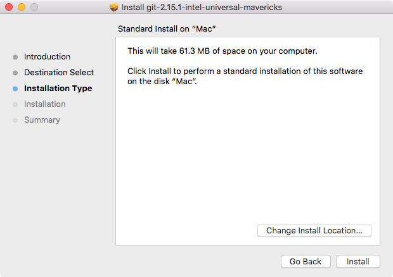
Task: Close the installer window with the red button
Action: tap(9, 8)
